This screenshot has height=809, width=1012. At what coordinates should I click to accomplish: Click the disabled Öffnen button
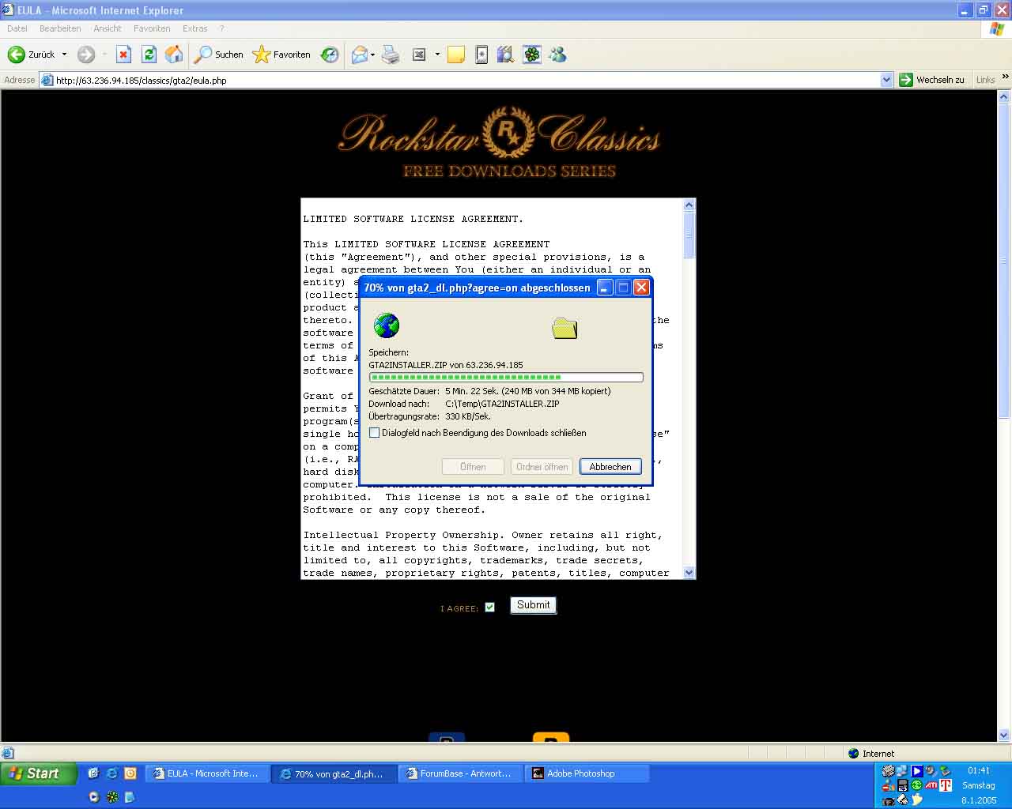coord(473,467)
